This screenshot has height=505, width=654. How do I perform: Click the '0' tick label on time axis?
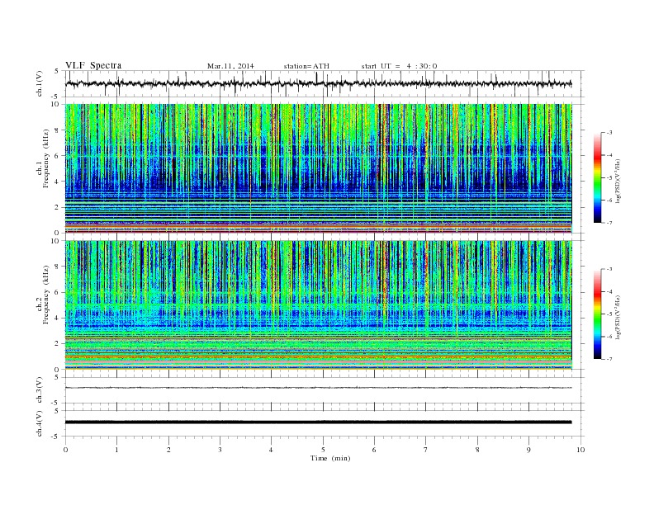(x=65, y=450)
